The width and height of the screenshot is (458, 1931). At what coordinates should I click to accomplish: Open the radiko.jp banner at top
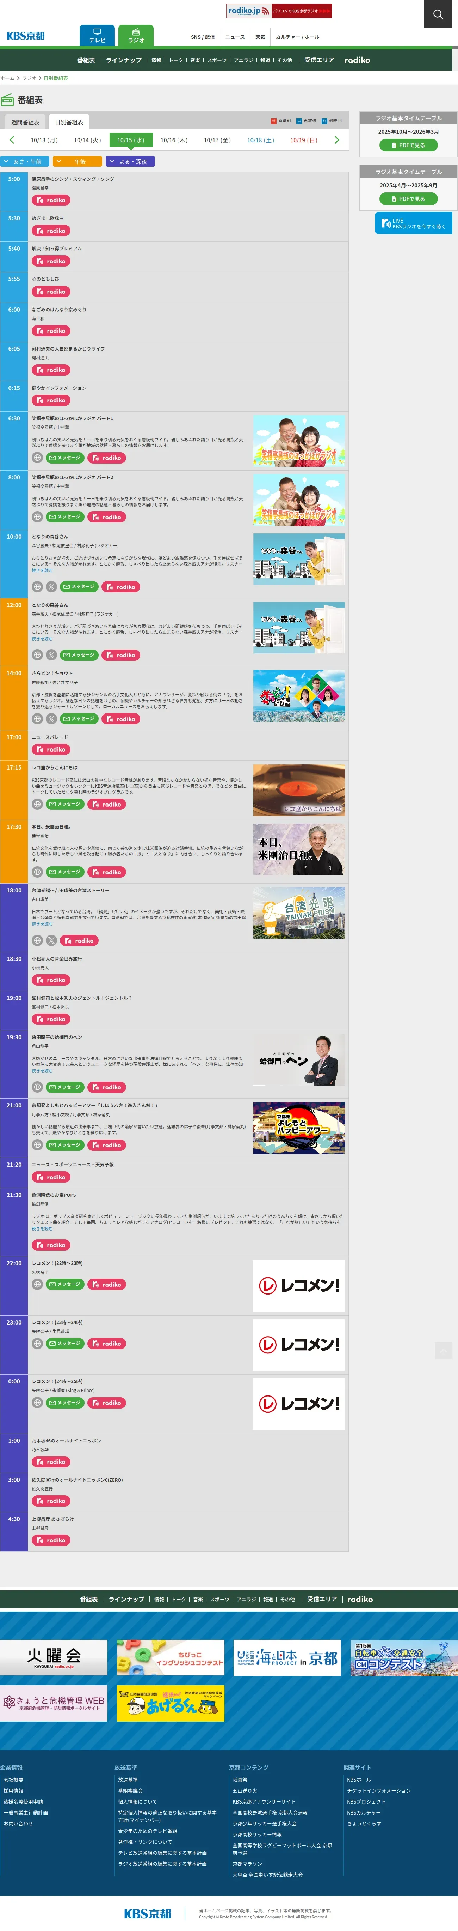[279, 11]
